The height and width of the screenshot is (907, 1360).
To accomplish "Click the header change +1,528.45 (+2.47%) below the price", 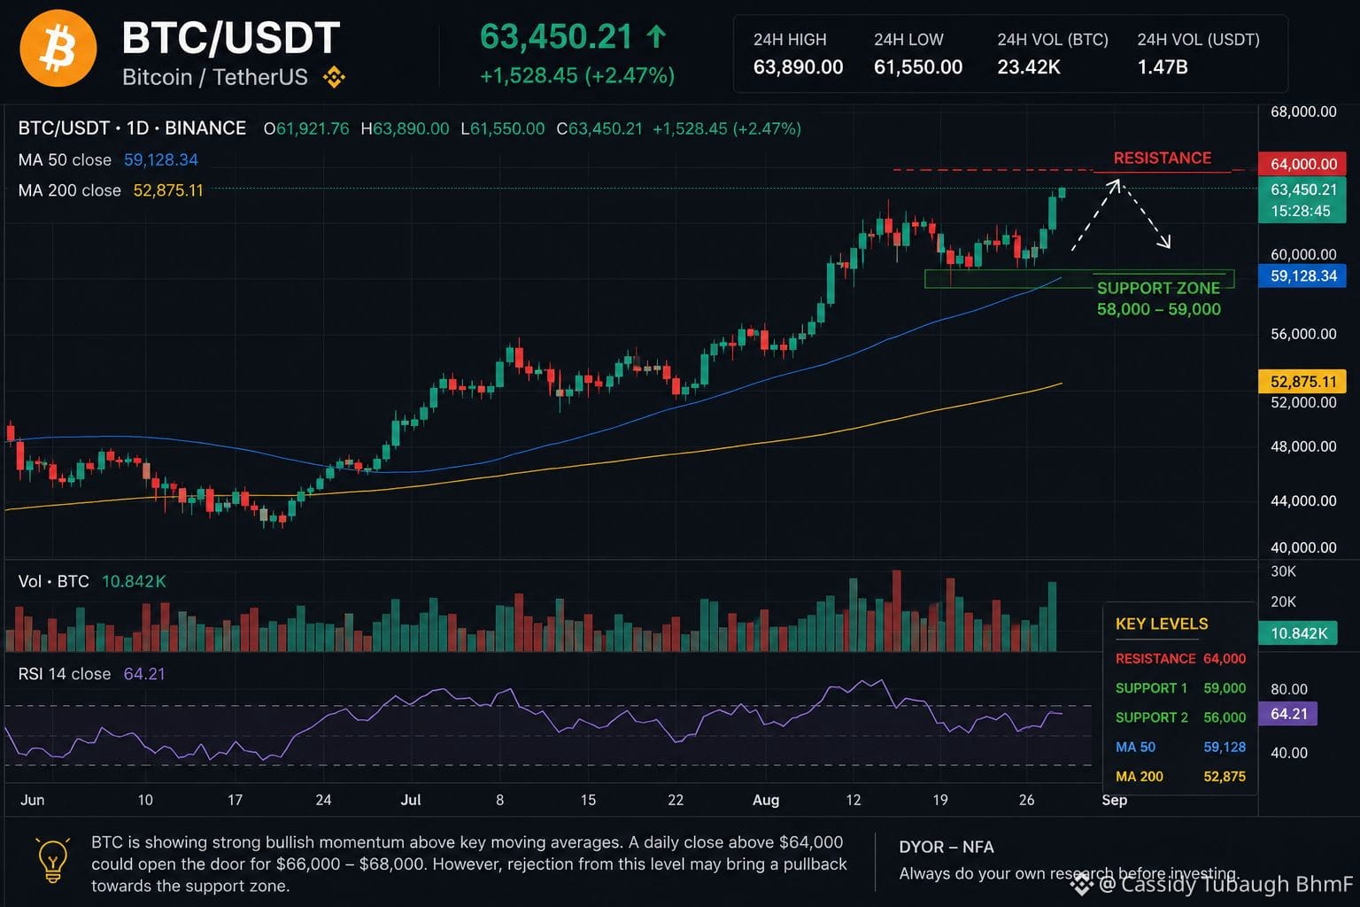I will tap(577, 75).
